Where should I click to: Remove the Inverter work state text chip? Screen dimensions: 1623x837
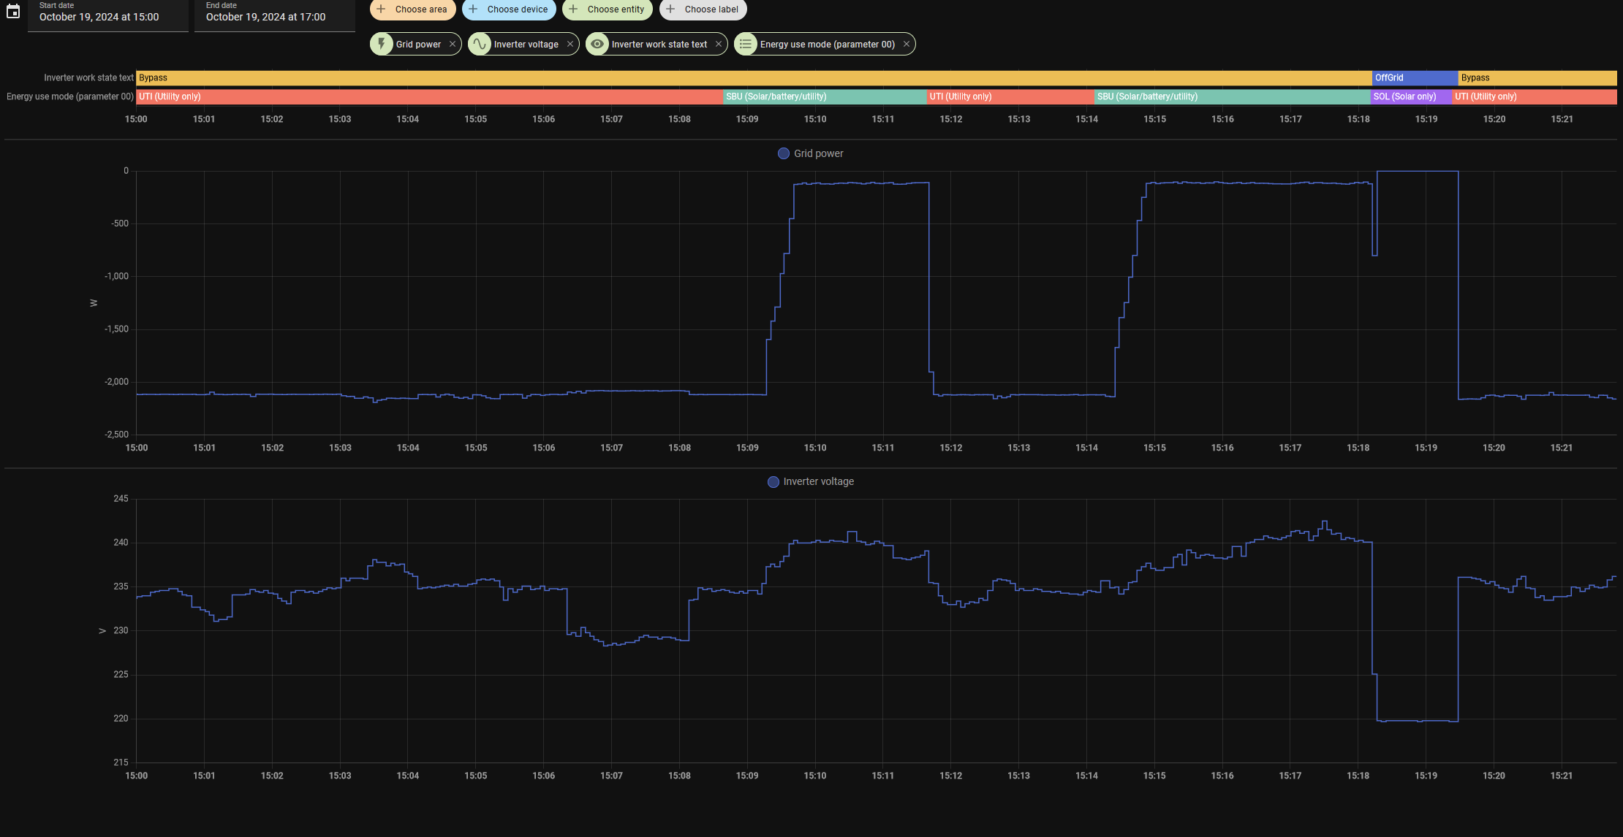coord(719,44)
